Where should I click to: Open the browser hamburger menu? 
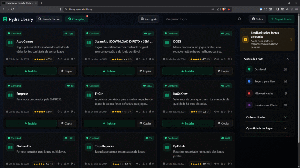point(296,9)
